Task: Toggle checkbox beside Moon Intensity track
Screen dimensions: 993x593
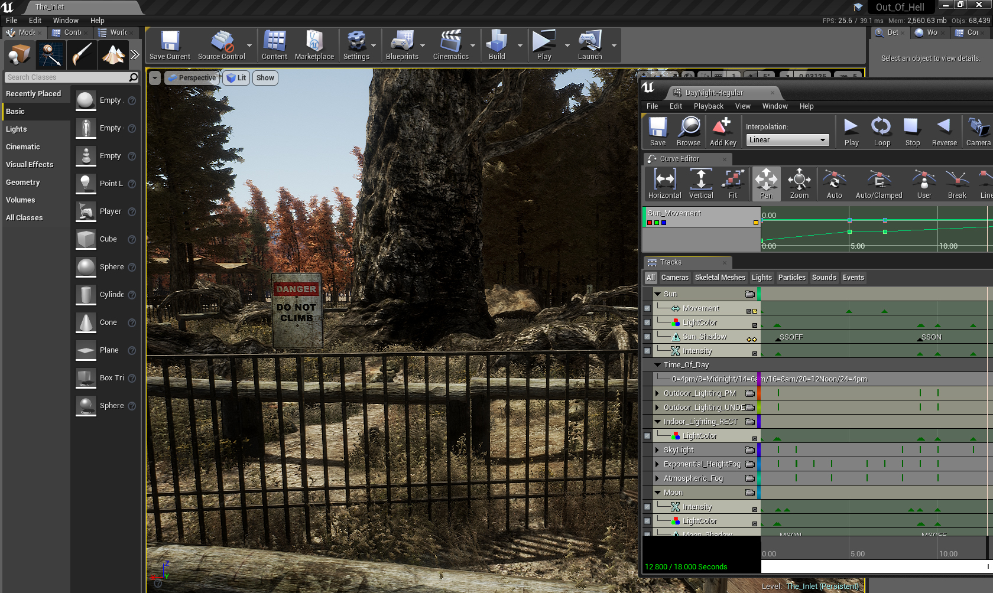Action: point(647,507)
